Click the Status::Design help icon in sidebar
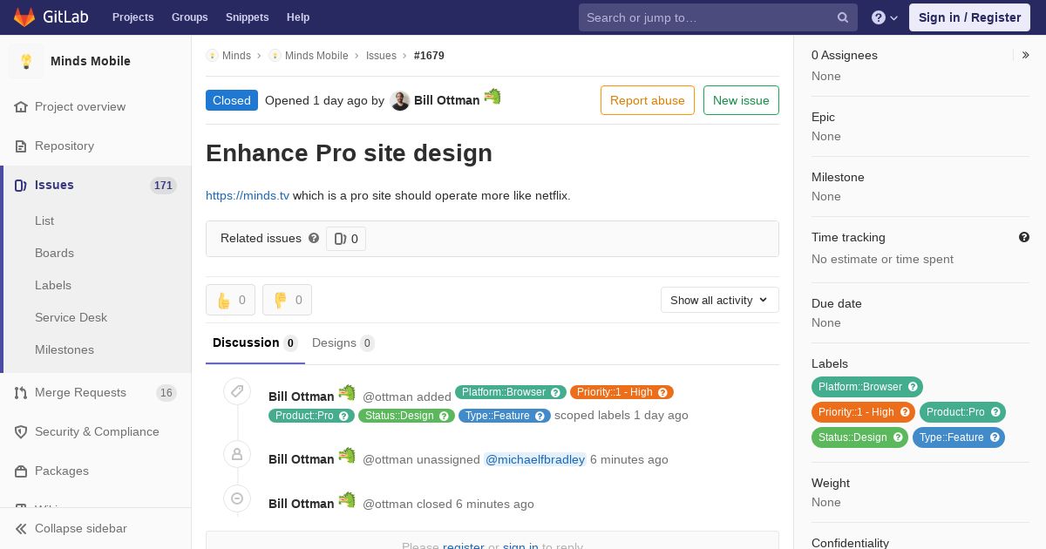Screen dimensions: 1046x549 click(x=898, y=437)
